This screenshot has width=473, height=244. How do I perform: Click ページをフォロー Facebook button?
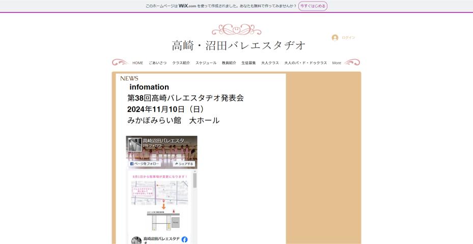[x=145, y=164]
